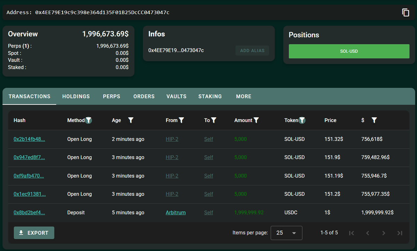
Task: Select the Perps (1) overview label
Action: (x=20, y=46)
